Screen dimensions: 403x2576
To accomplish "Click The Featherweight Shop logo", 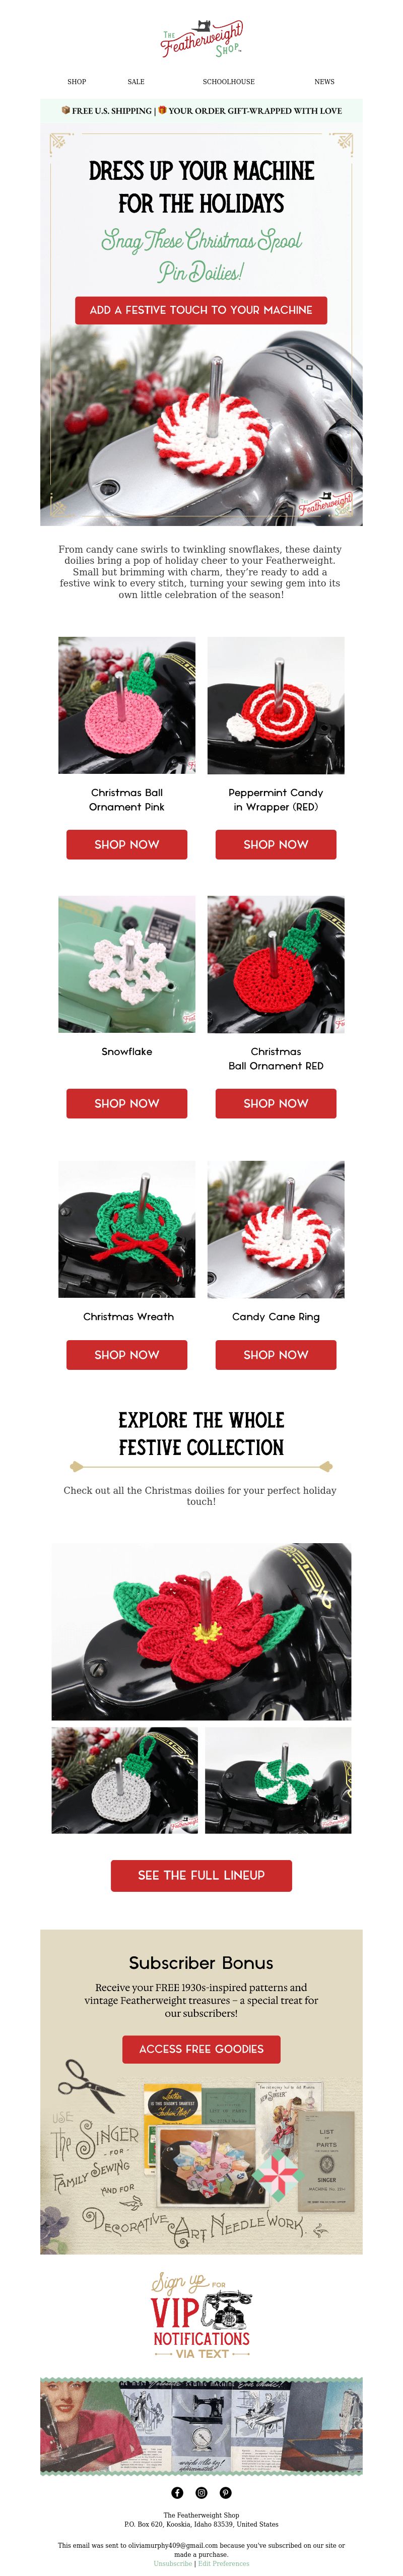I will click(201, 39).
